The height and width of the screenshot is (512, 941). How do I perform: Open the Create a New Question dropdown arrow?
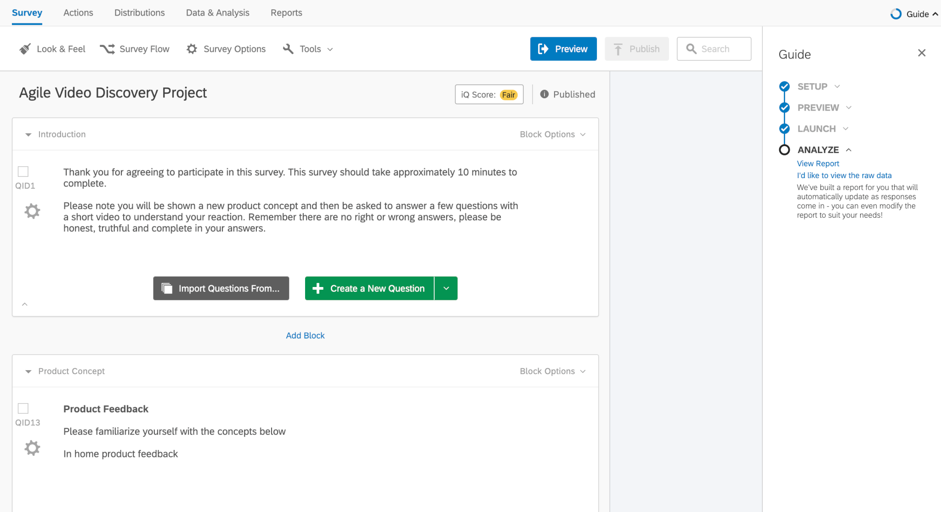[x=446, y=288]
